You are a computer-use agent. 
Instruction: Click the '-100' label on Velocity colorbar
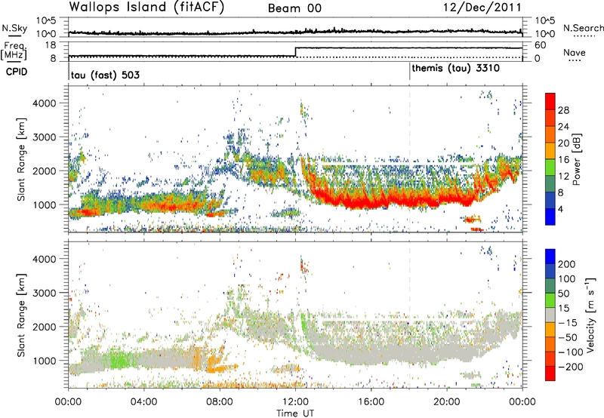[571, 352]
